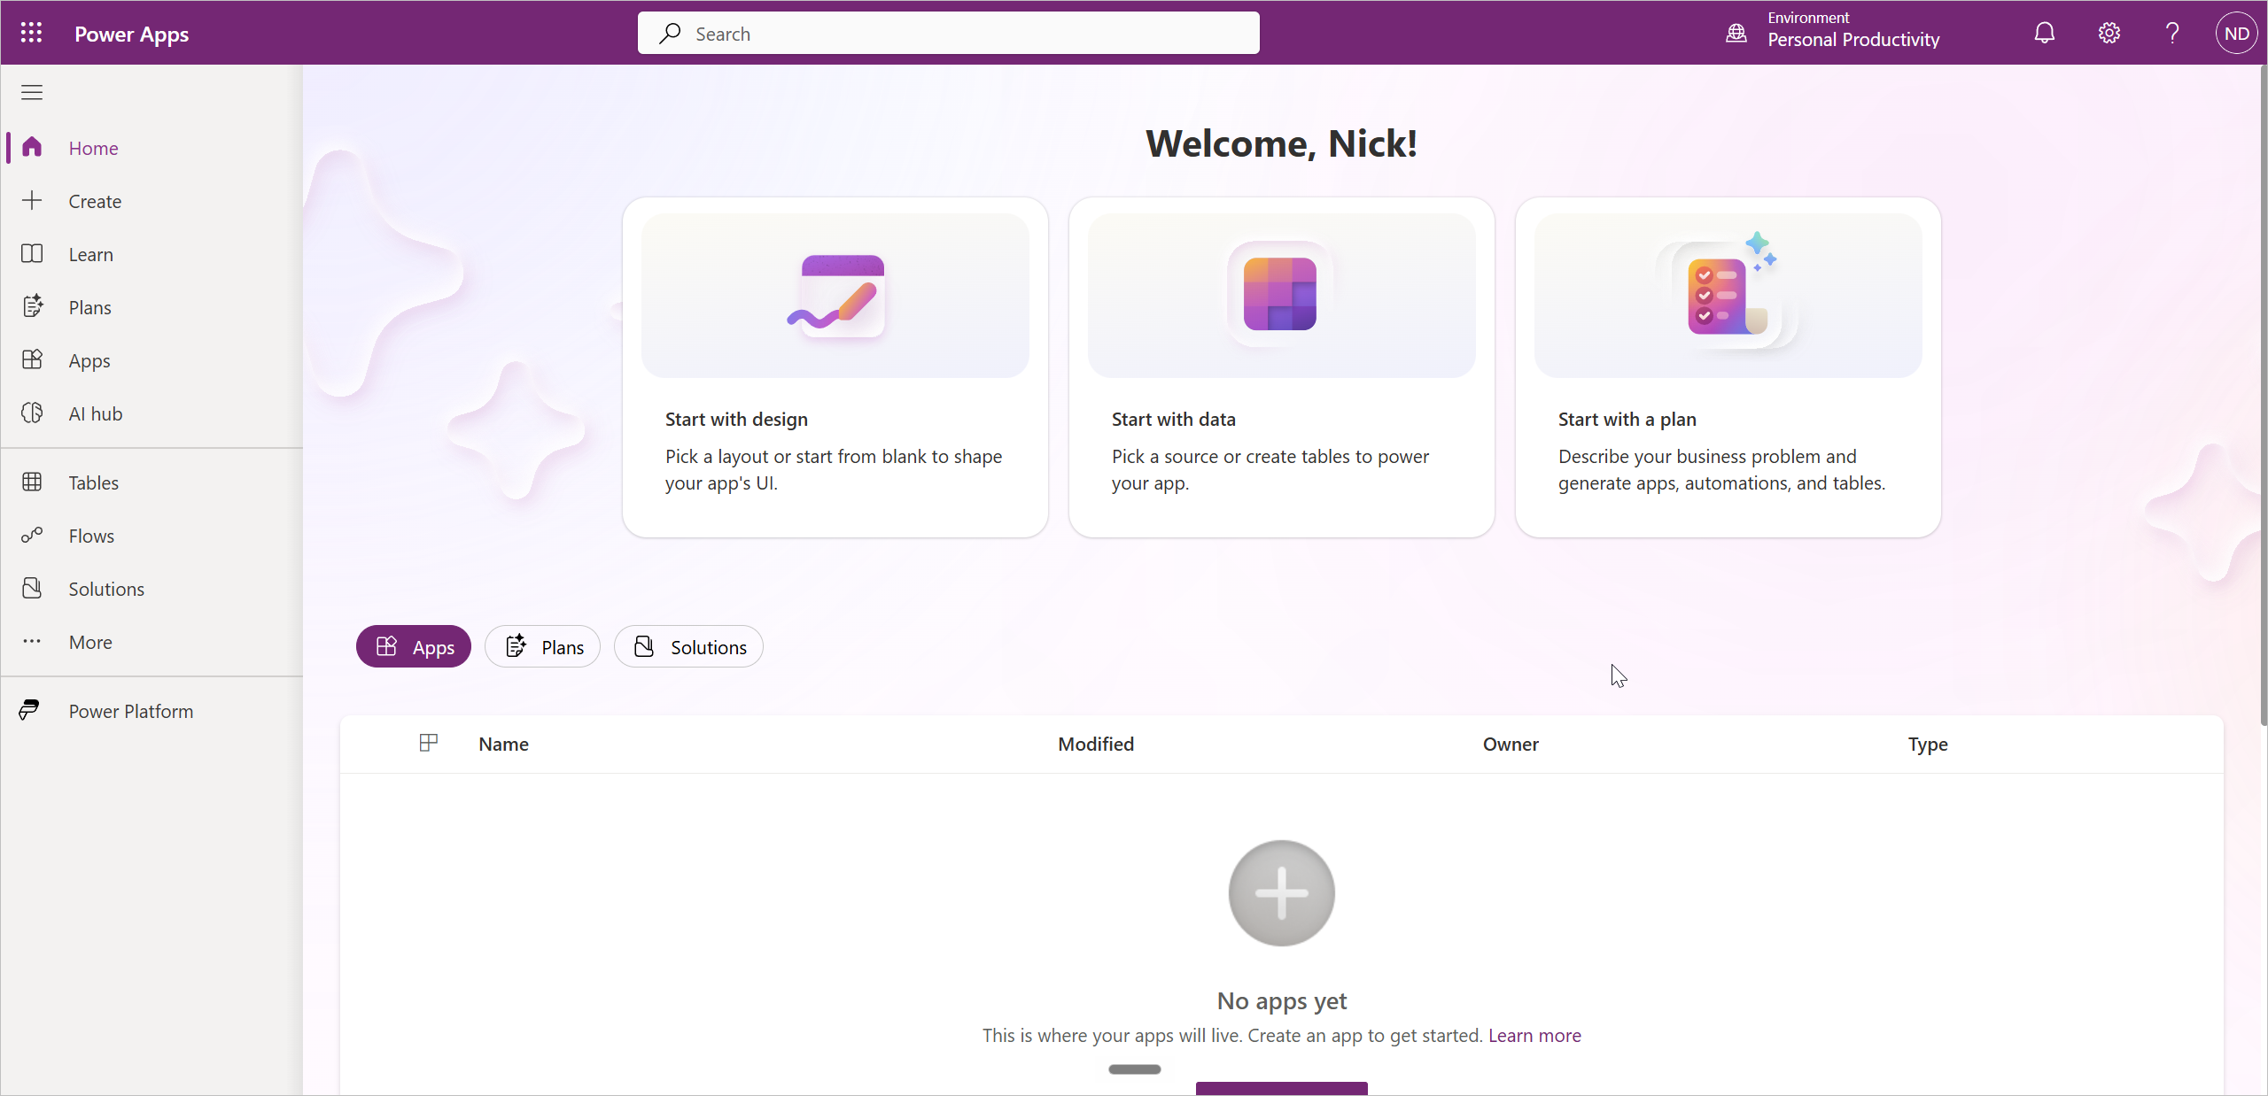2268x1096 pixels.
Task: Open the app launcher waffle icon
Action: (x=32, y=34)
